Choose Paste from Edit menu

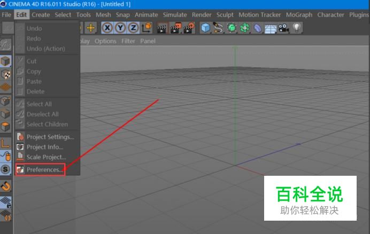tap(47, 81)
